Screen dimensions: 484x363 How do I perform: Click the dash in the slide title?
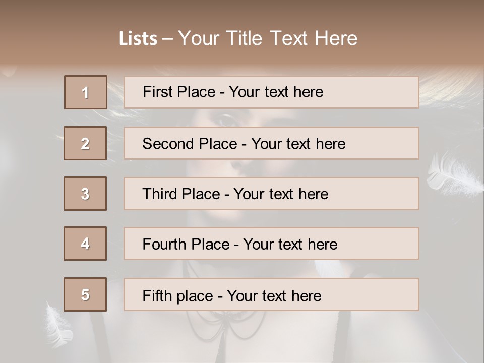coord(167,39)
